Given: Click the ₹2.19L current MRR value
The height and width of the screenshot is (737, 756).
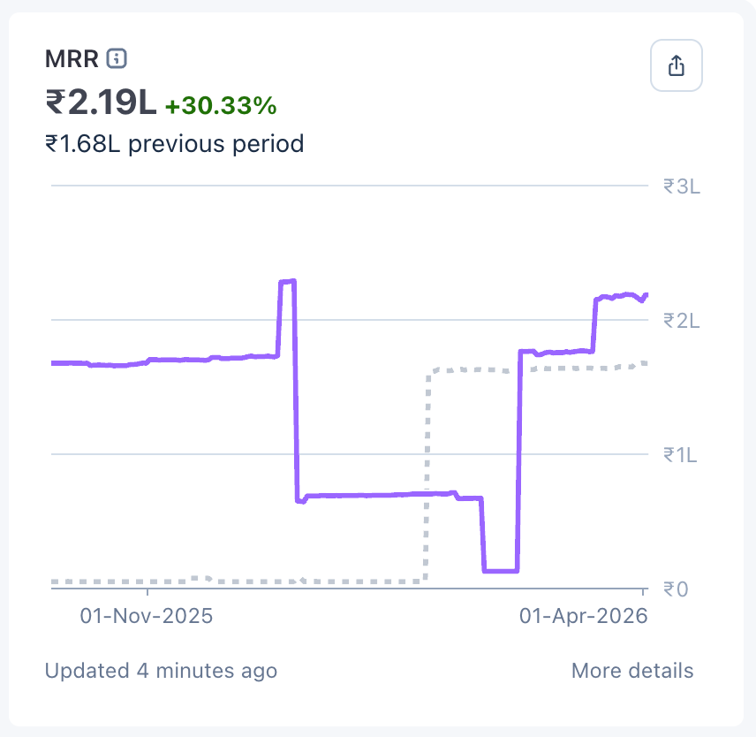Looking at the screenshot, I should click(x=101, y=104).
